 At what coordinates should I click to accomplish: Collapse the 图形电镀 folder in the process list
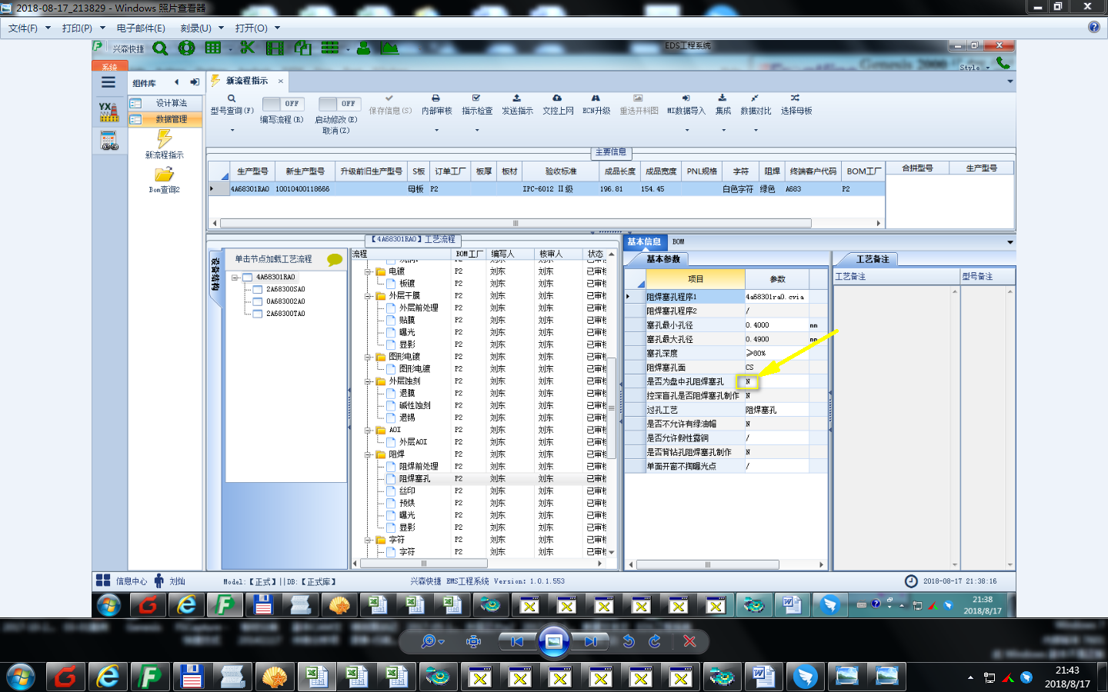[369, 357]
